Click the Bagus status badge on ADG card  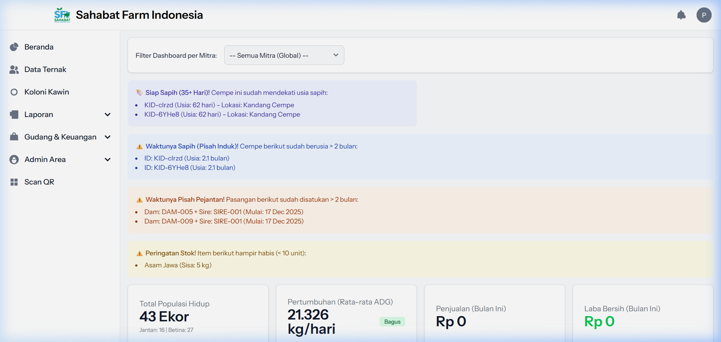point(392,321)
